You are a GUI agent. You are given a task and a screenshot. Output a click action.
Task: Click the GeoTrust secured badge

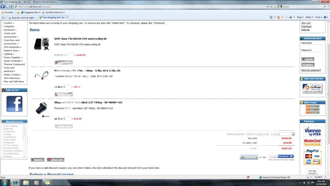312,88
